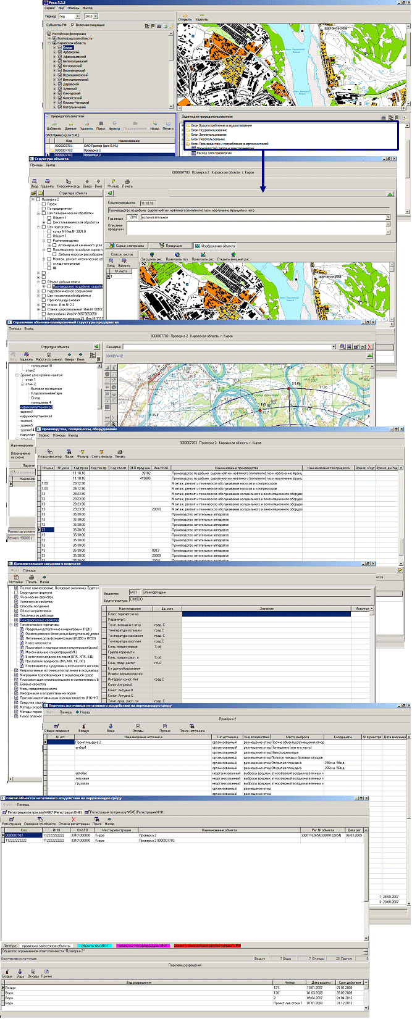Expand the 'Кировская область' tree node
The width and height of the screenshot is (412, 1019).
coord(49,43)
